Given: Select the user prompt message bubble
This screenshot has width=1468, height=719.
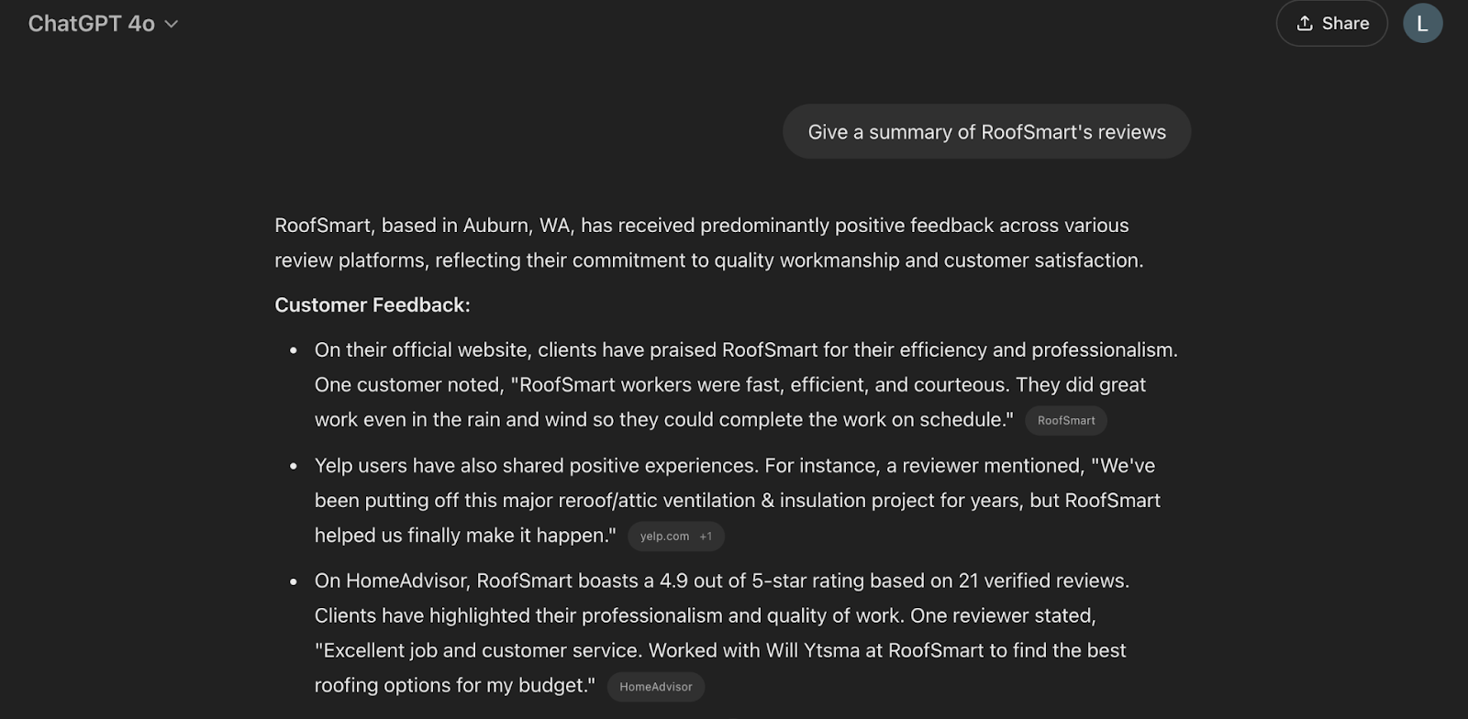Looking at the screenshot, I should 986,132.
